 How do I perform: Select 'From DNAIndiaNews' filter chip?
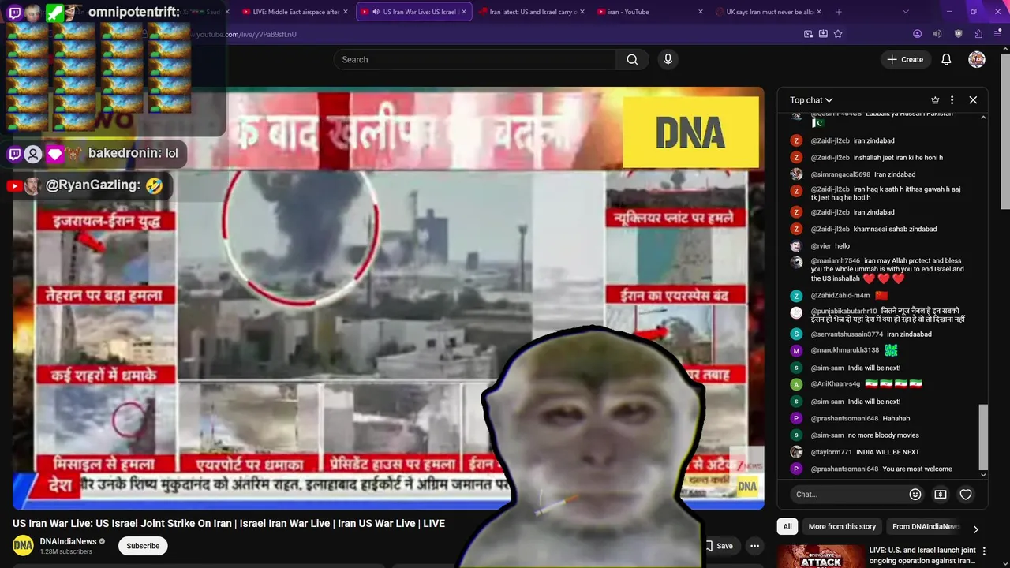[925, 526]
